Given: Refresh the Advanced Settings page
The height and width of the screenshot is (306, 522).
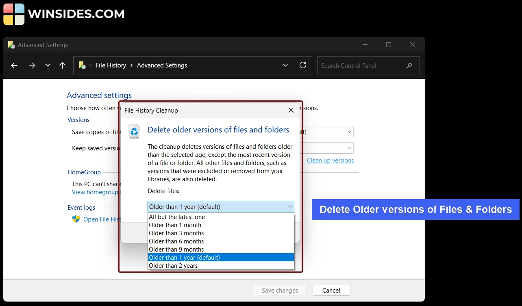Looking at the screenshot, I should (x=302, y=65).
